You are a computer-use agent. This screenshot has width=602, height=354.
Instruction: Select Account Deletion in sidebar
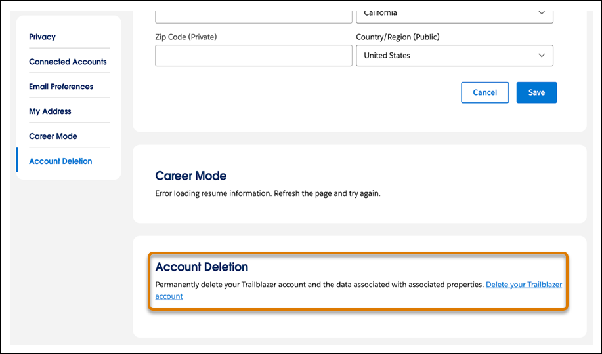click(x=60, y=161)
